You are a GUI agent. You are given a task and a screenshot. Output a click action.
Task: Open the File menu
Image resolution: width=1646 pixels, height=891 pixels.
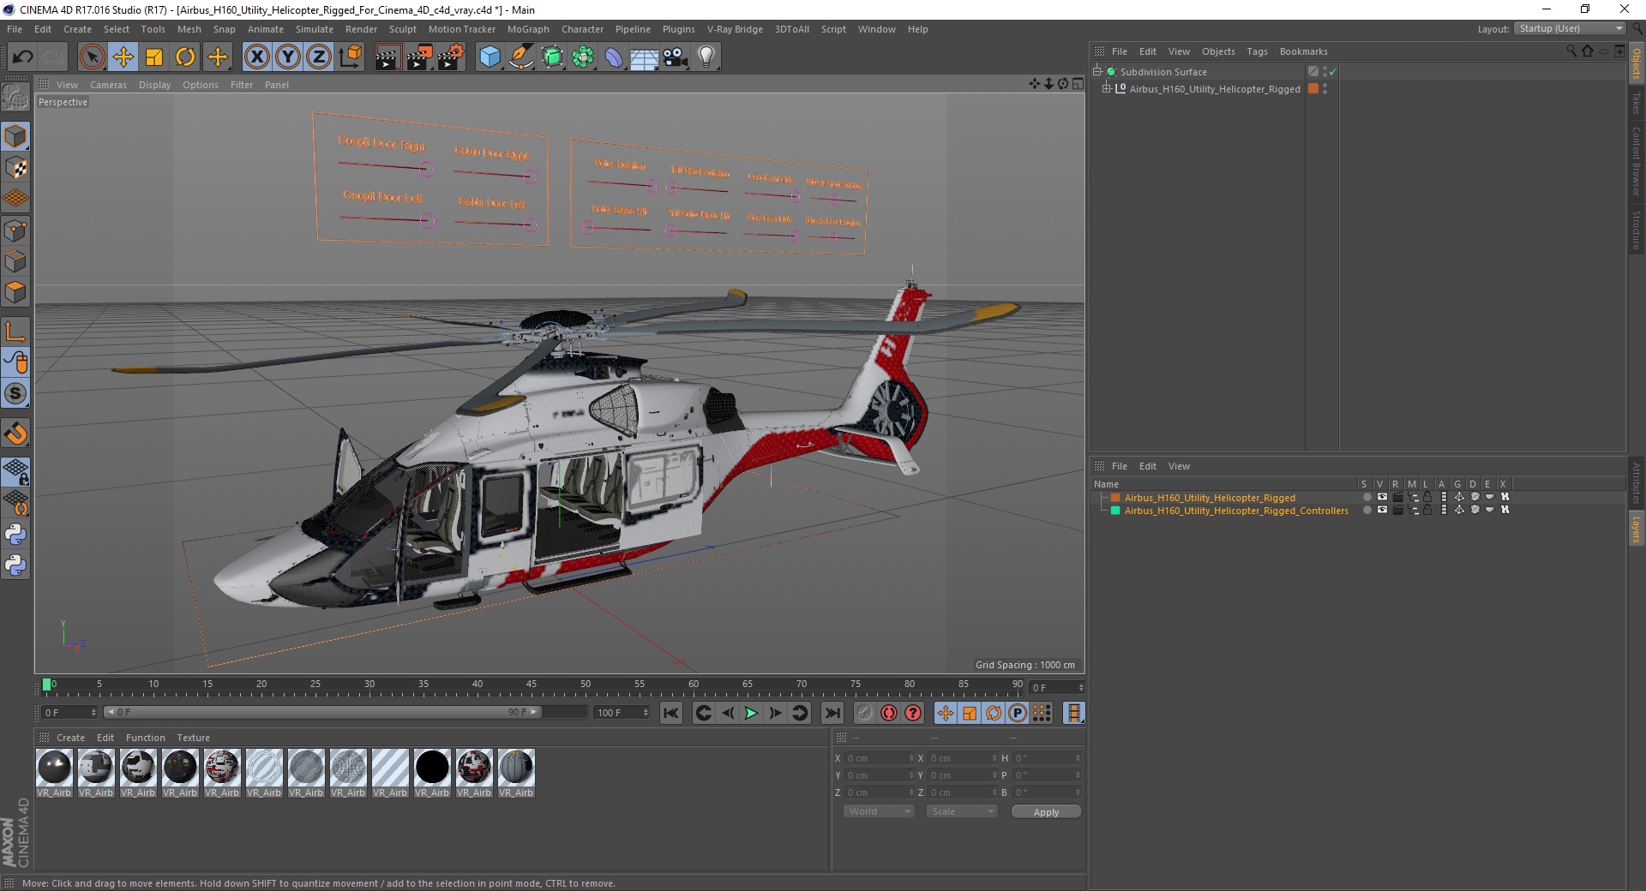pos(15,29)
